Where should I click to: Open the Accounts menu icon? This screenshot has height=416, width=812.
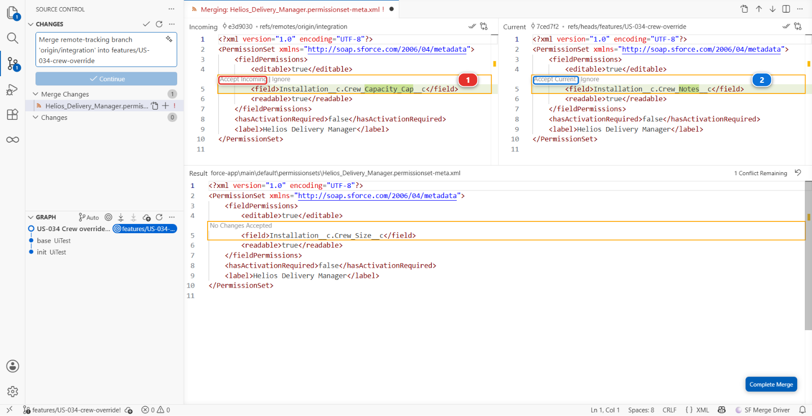click(x=13, y=366)
